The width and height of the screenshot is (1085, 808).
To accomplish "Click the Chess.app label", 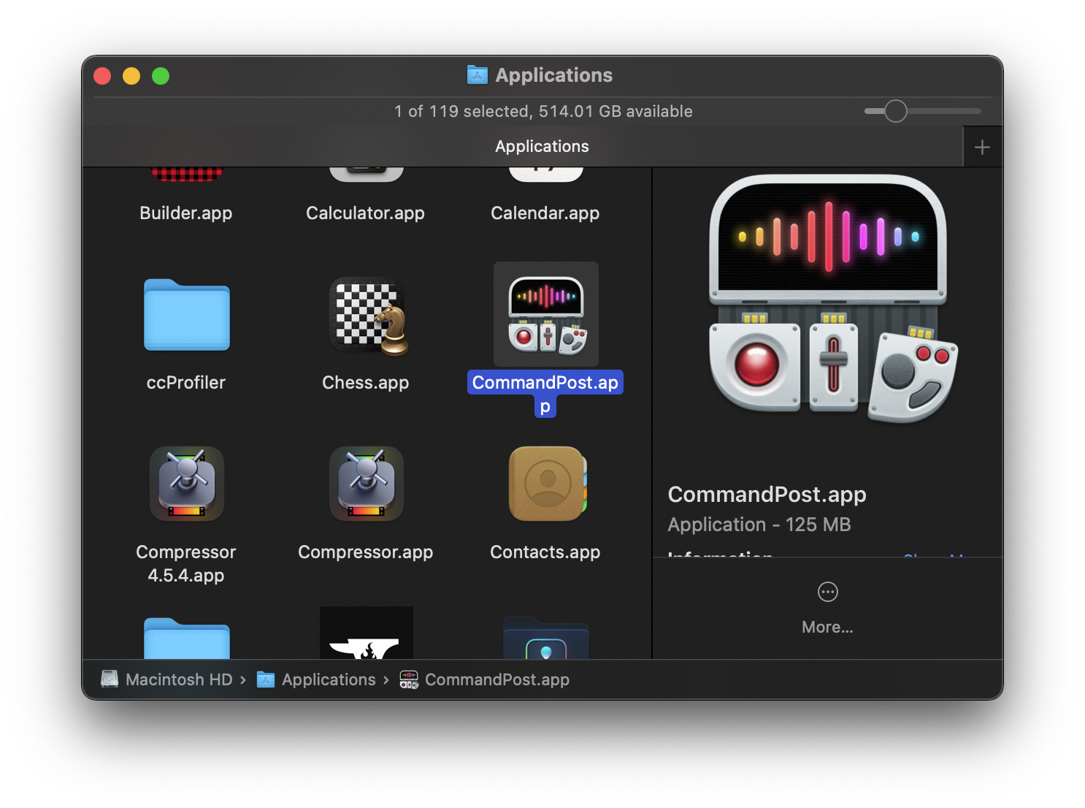I will click(365, 382).
